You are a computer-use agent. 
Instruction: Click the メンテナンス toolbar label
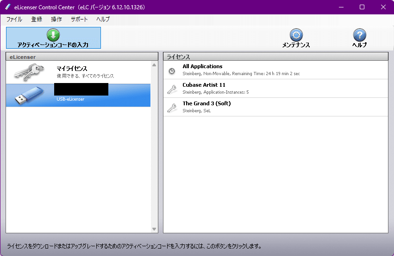pos(296,45)
